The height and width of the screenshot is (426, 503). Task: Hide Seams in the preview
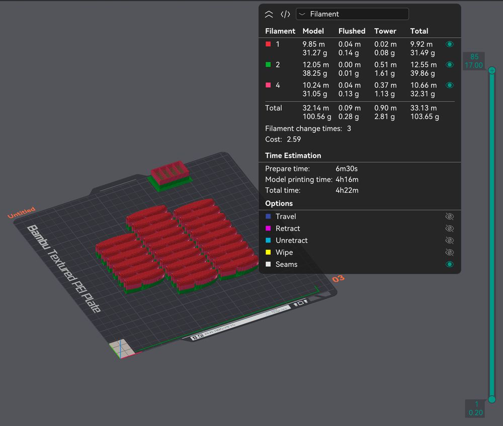click(x=449, y=264)
